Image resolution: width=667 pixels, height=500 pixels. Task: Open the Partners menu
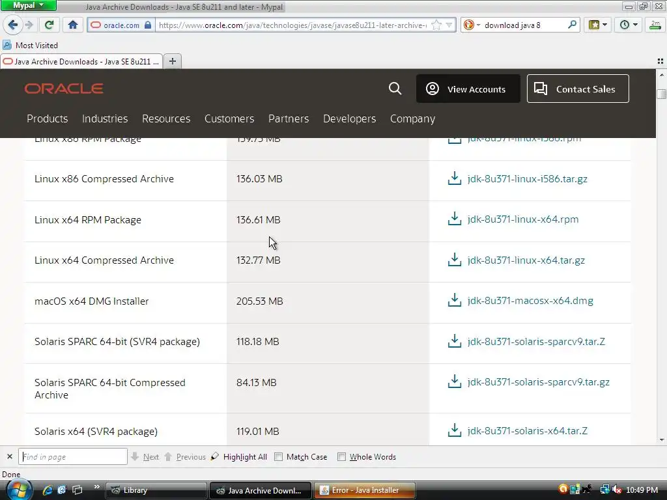click(289, 118)
